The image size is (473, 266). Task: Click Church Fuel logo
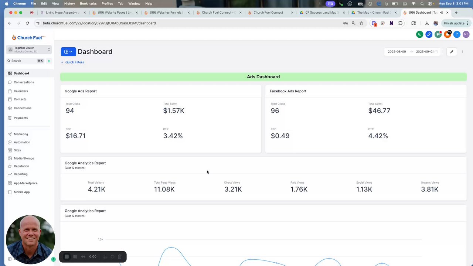click(x=28, y=37)
